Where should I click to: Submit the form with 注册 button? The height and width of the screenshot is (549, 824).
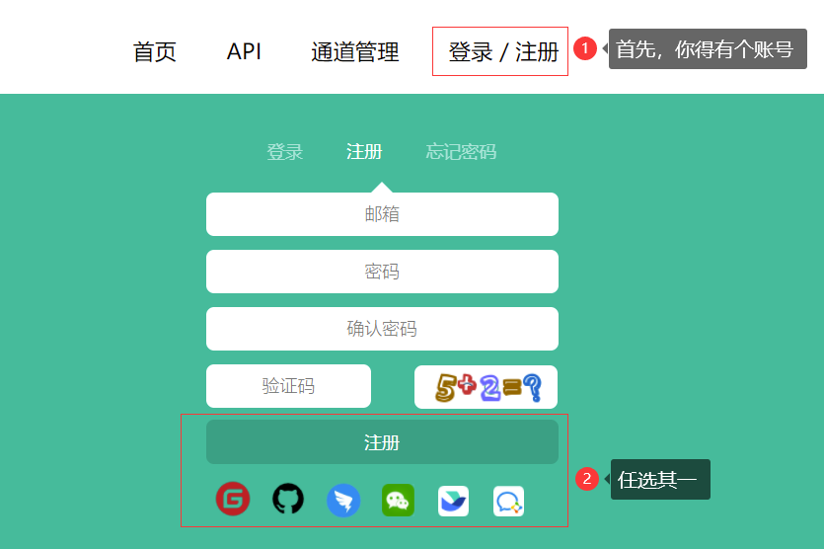[382, 441]
